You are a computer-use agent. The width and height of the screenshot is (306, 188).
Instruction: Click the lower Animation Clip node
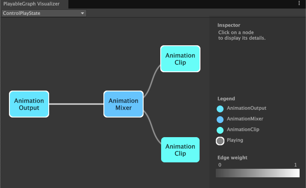180,150
